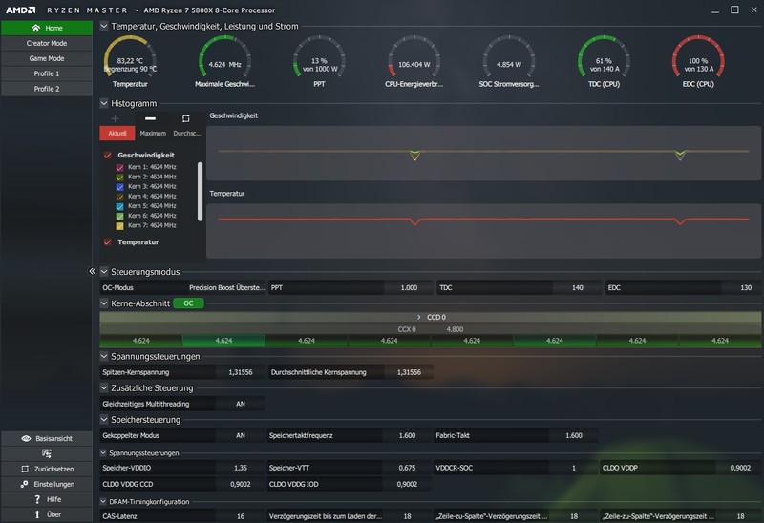
Task: Toggle Kern 3 checkbox
Action: pos(120,186)
